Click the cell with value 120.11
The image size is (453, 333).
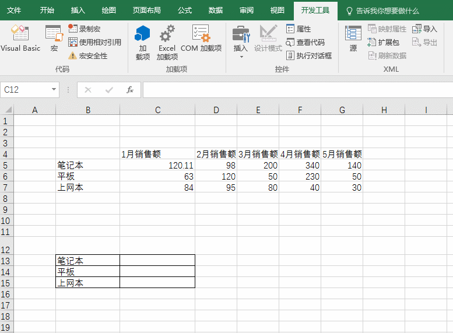click(157, 165)
